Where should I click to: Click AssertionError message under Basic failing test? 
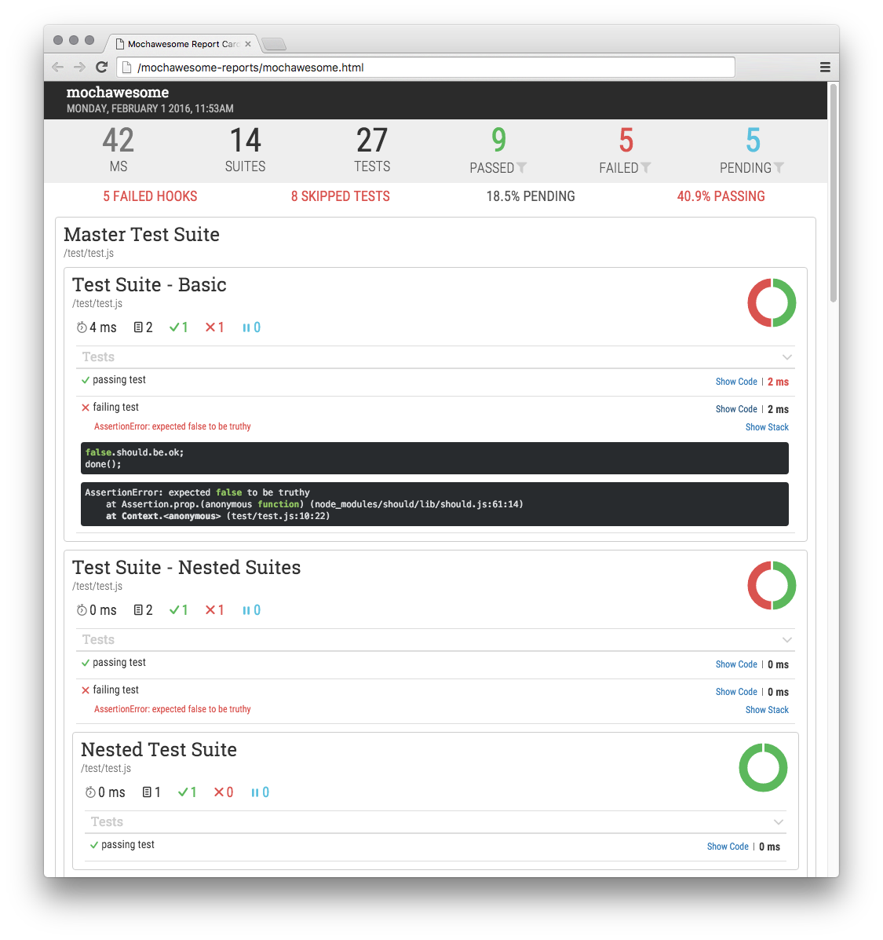click(x=172, y=426)
